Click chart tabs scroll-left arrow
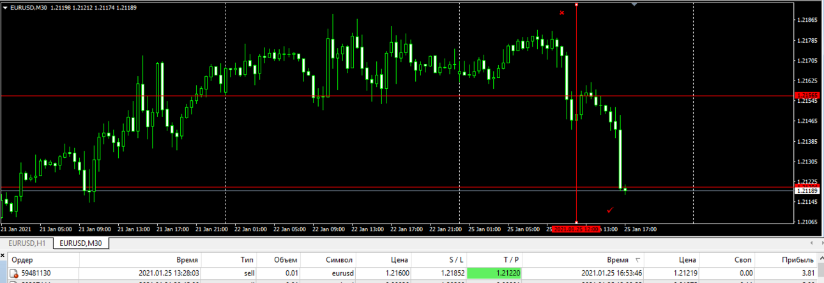 pyautogui.click(x=811, y=243)
